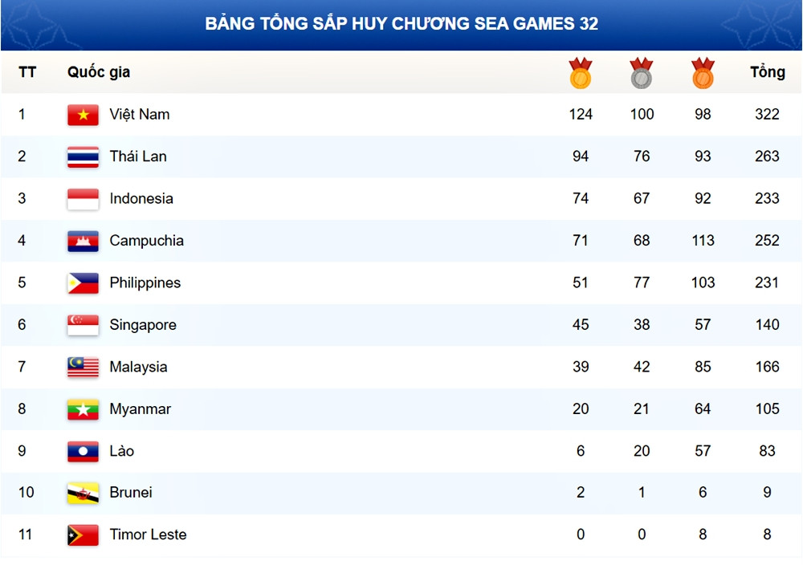Click the Campuchia flag icon
This screenshot has width=803, height=573.
83,241
